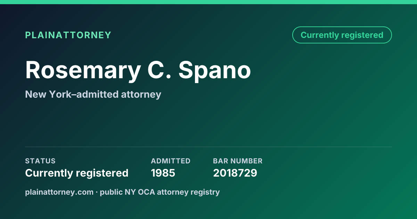Click the public NY OCA attorney registry text
The image size is (417, 219).
(x=160, y=192)
